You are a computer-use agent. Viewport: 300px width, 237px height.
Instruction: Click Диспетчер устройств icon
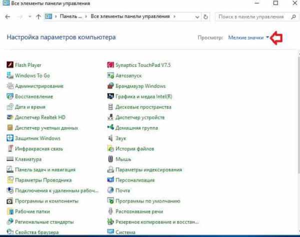tap(110, 117)
